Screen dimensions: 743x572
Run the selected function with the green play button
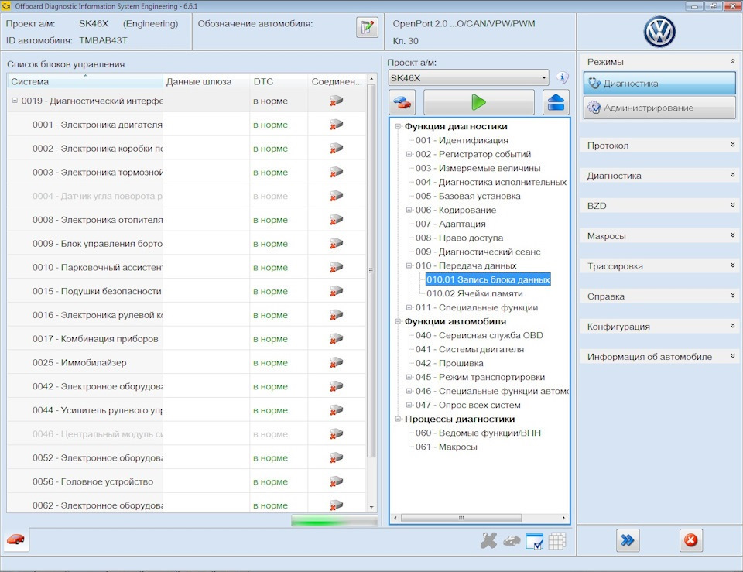[478, 102]
